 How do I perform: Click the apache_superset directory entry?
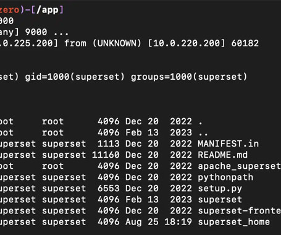239,166
